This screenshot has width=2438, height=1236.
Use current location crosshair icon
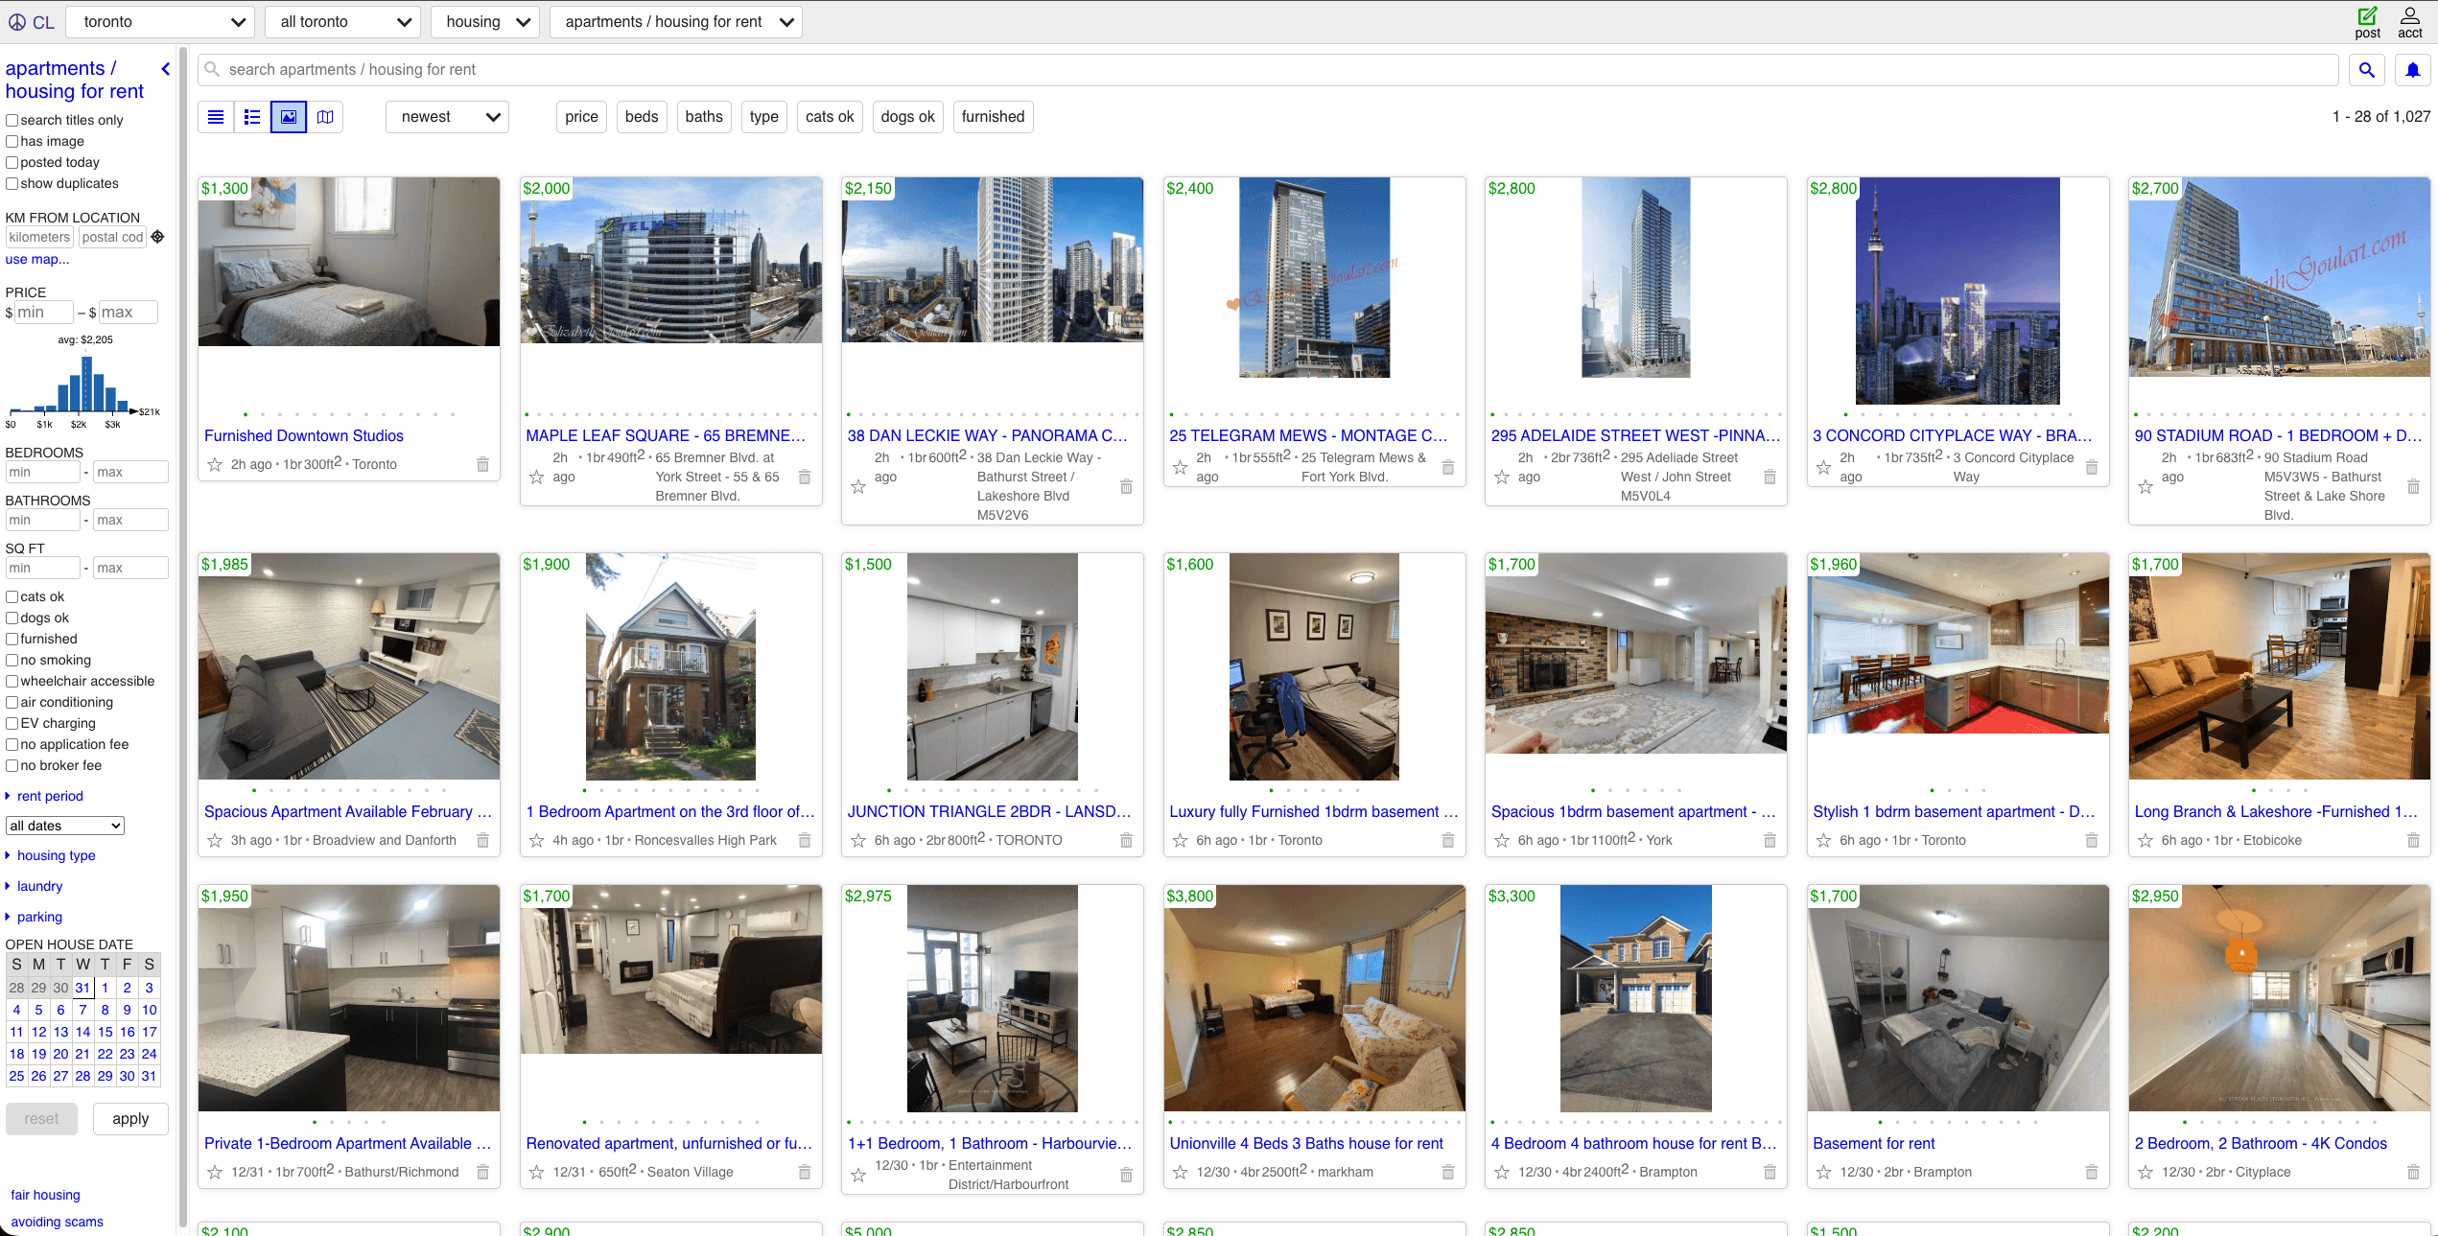point(158,237)
